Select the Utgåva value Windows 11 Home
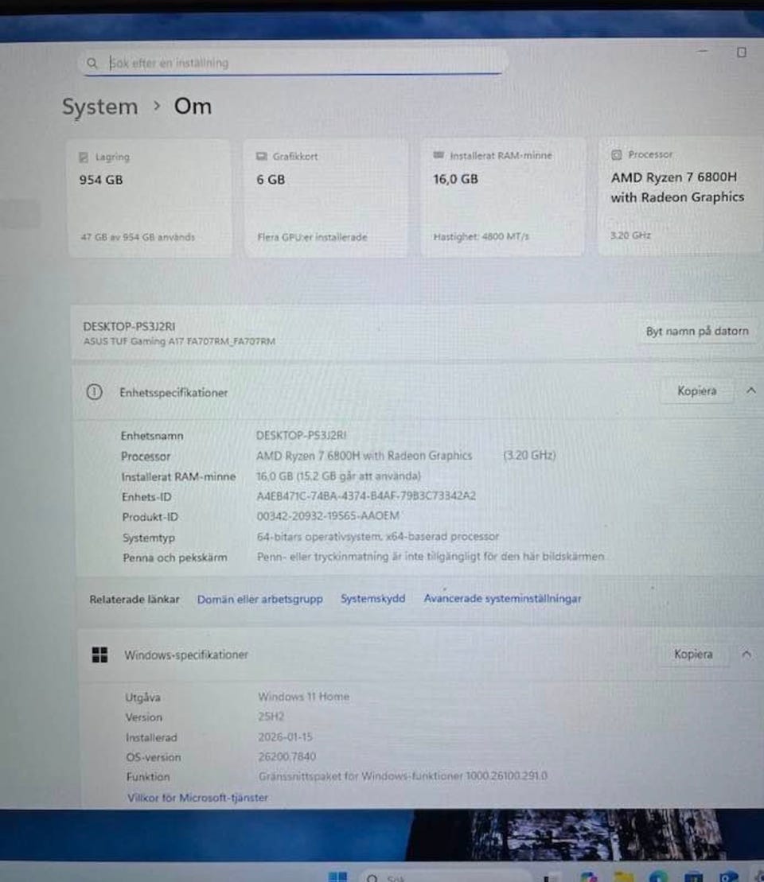The image size is (764, 882). pyautogui.click(x=303, y=697)
